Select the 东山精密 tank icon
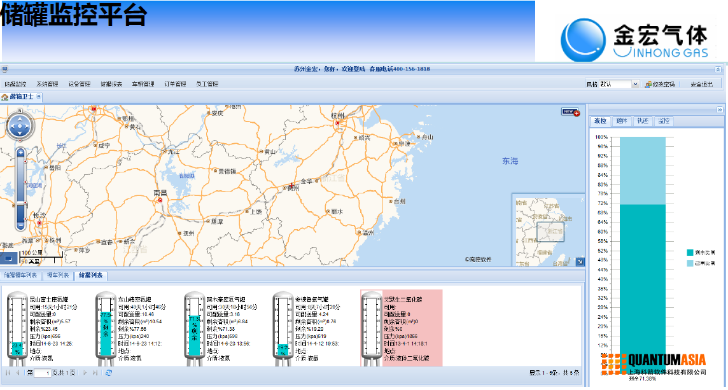Screen dimensions: 728x390 point(106,328)
